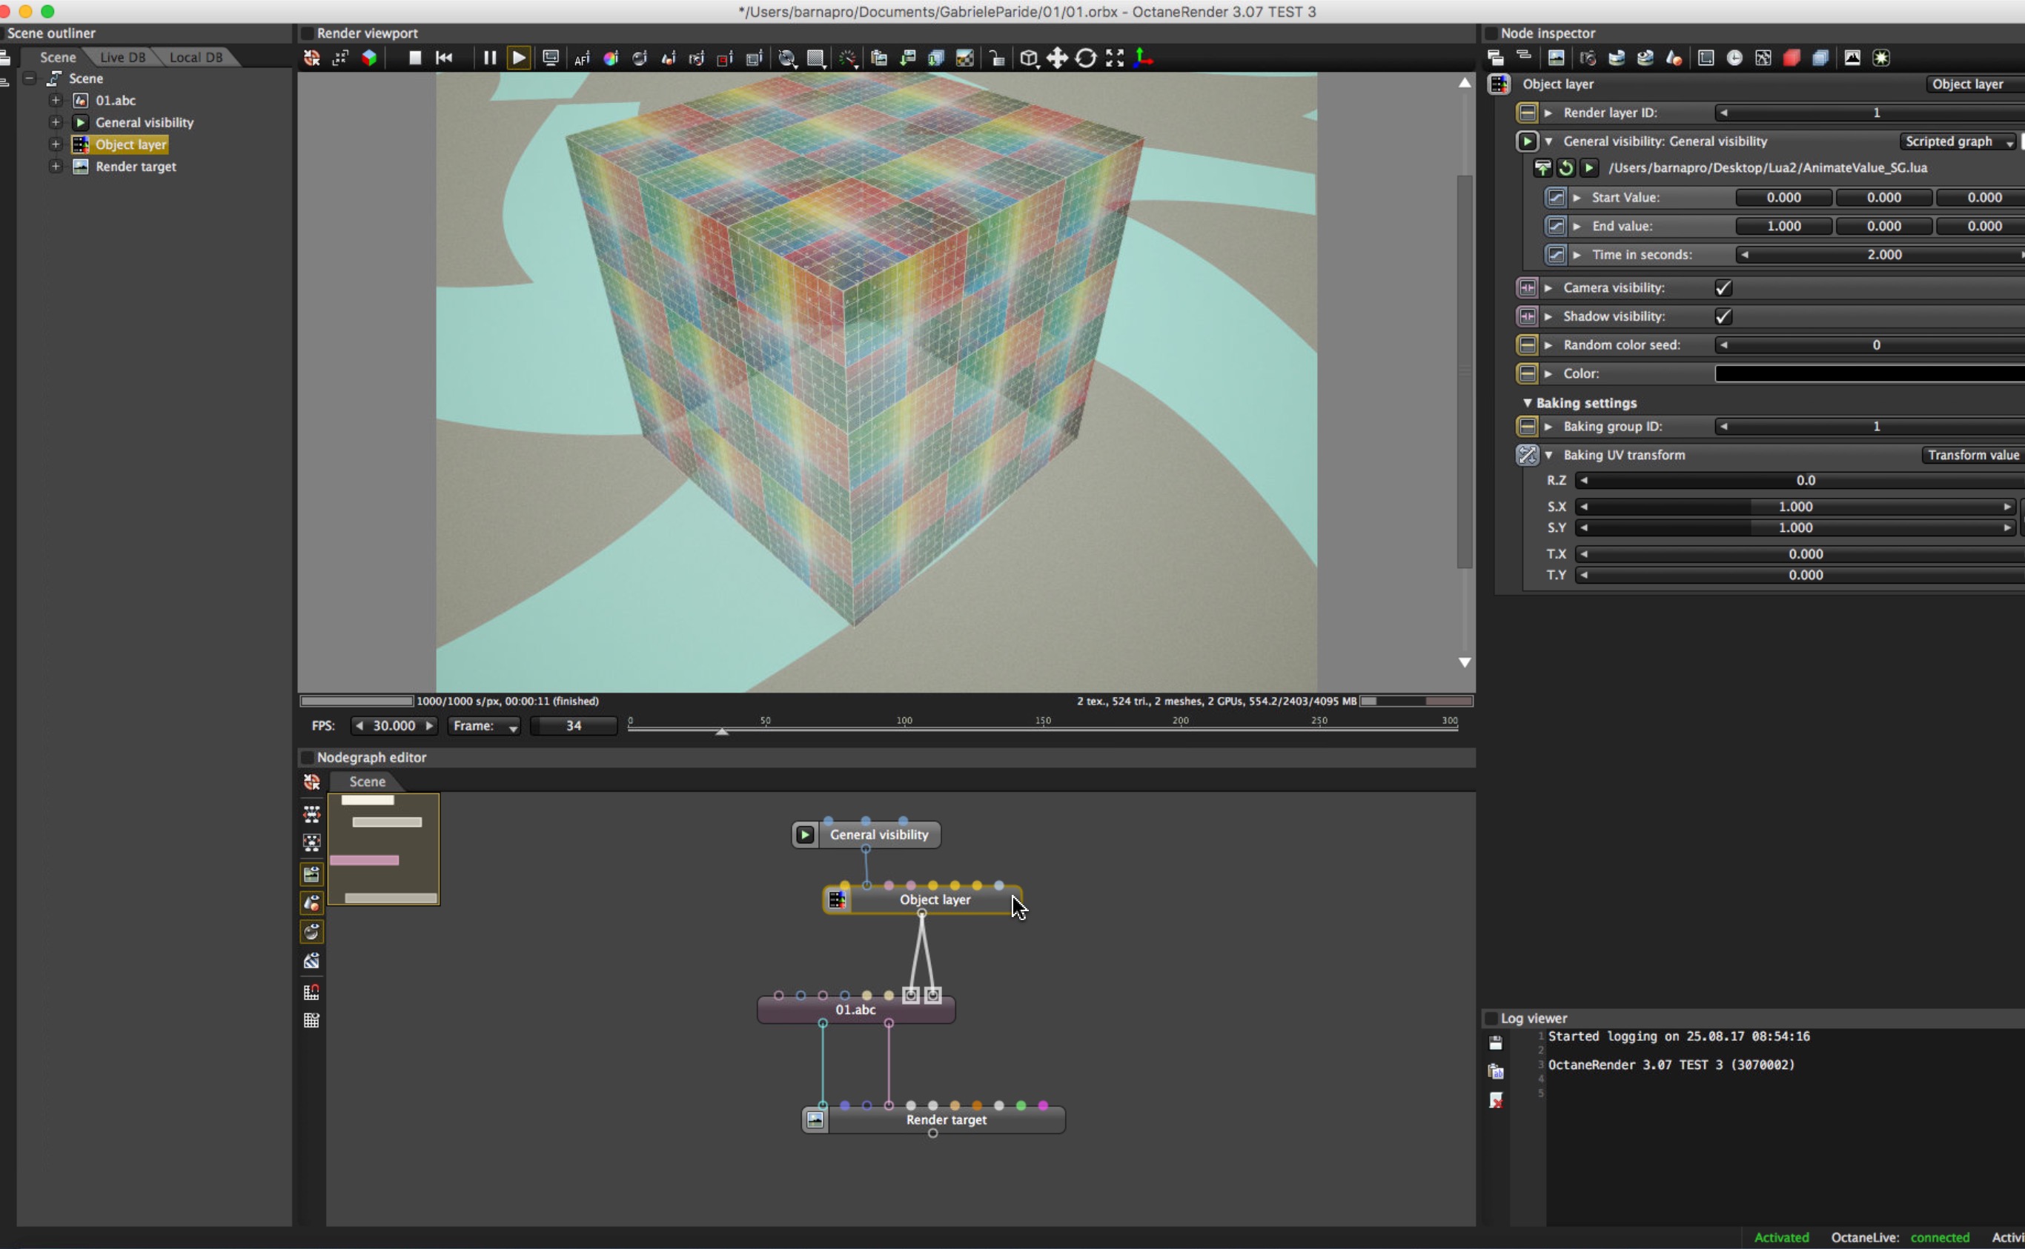Image resolution: width=2025 pixels, height=1249 pixels.
Task: Toggle the world axis gizmo icon
Action: 1143,58
